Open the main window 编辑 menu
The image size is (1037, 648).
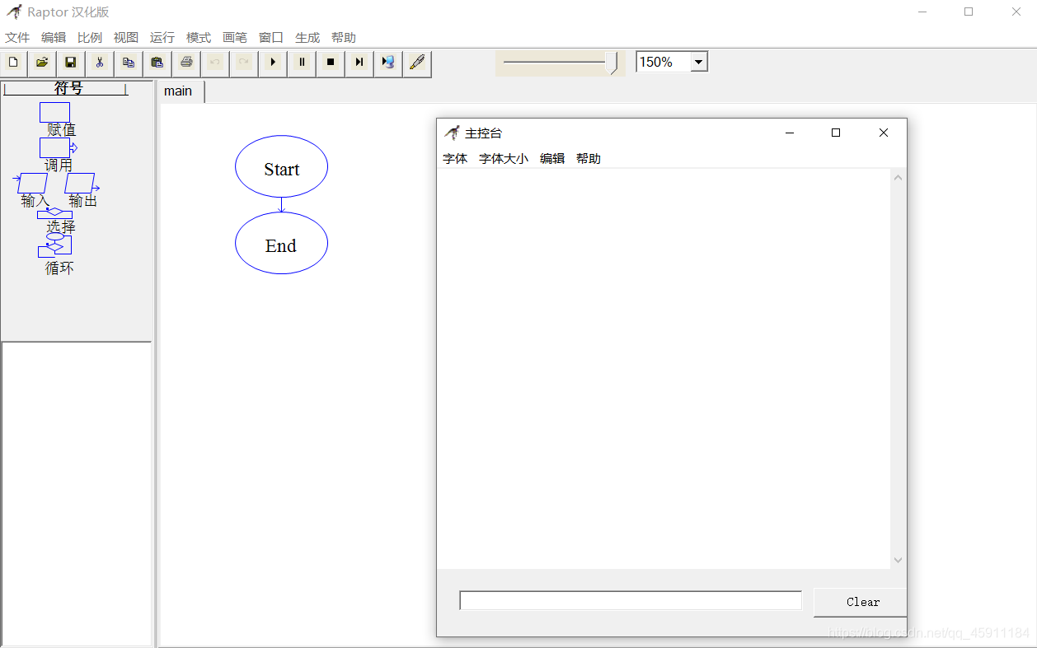[54, 38]
